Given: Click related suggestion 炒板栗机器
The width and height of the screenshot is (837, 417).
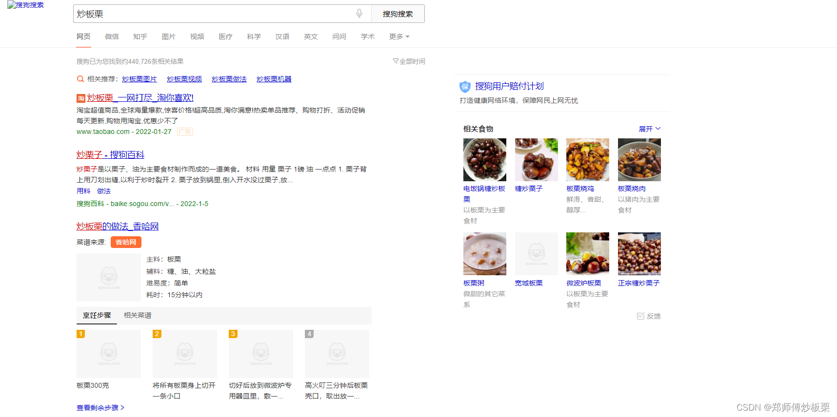Looking at the screenshot, I should pos(274,79).
